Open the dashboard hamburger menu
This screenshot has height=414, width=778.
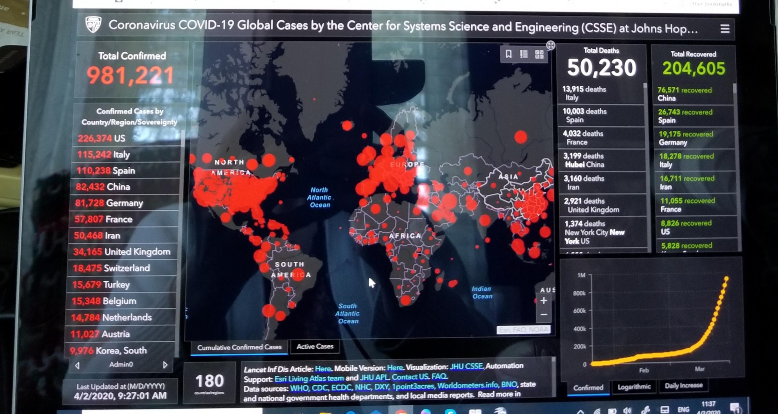[x=725, y=29]
